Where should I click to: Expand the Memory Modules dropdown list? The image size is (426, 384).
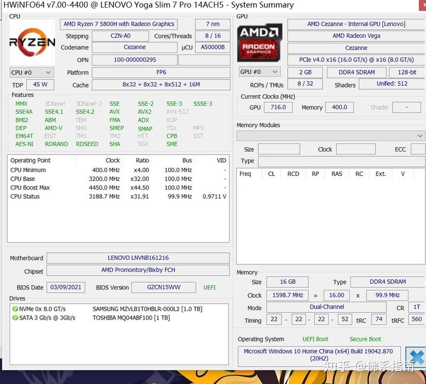pos(330,135)
